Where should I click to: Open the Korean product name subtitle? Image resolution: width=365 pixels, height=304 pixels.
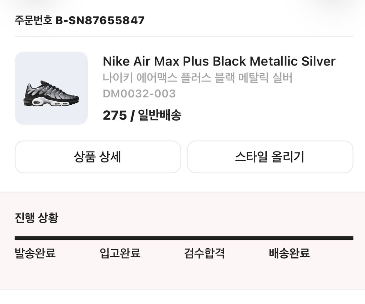pyautogui.click(x=198, y=78)
